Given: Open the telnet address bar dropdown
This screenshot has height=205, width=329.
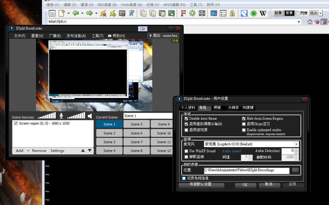Looking at the screenshot, I should click(x=299, y=22).
